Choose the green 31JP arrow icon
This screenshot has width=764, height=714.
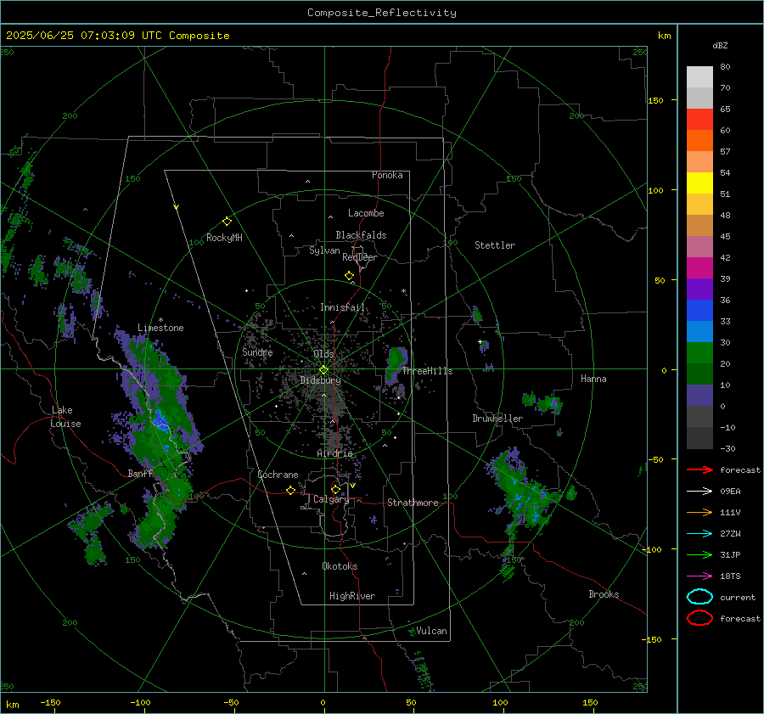699,554
